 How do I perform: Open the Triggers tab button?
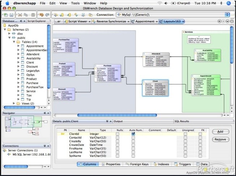183,164
